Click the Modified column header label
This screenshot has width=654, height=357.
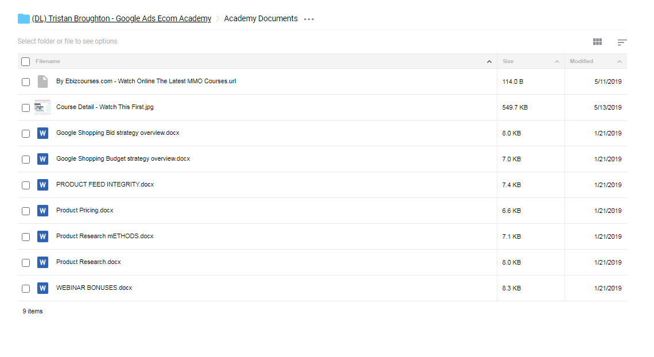tap(581, 61)
